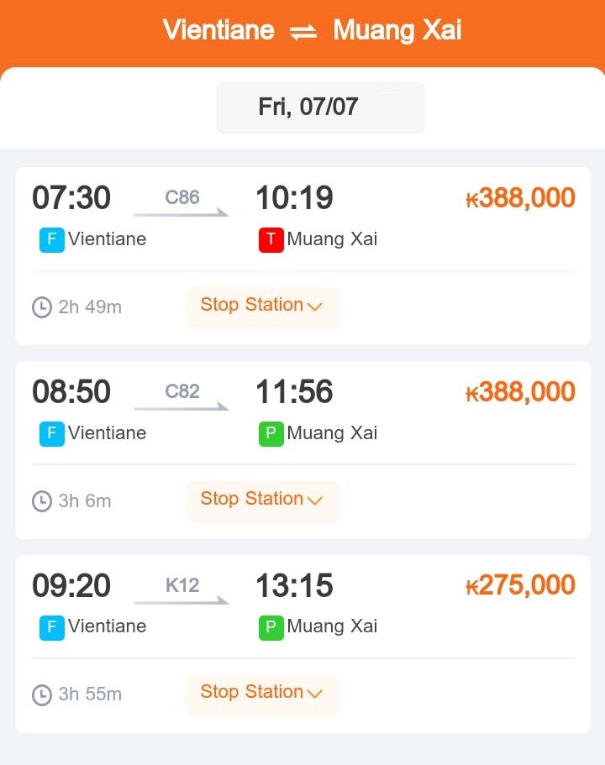
Task: Expand Stop Station for train C86
Action: click(x=262, y=307)
